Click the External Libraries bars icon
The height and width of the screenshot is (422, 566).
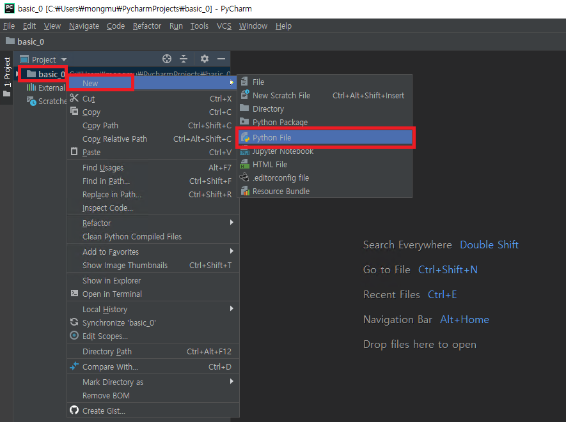[31, 87]
